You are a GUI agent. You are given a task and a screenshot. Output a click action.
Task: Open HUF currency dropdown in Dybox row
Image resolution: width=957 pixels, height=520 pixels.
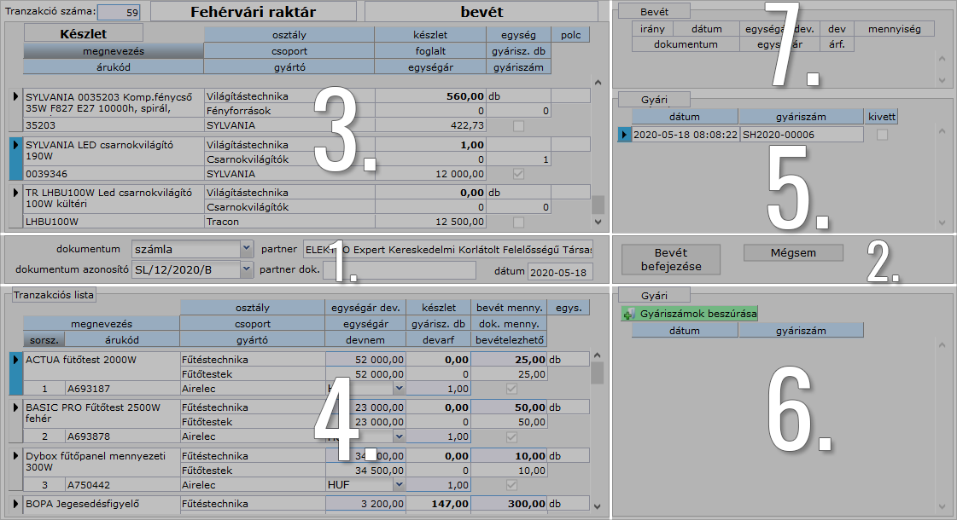click(x=397, y=484)
